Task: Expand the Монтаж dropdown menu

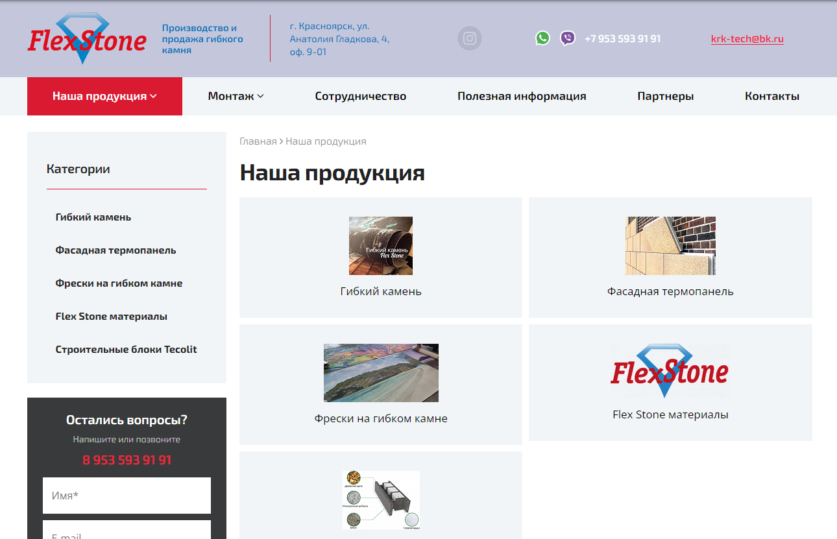Action: [236, 96]
